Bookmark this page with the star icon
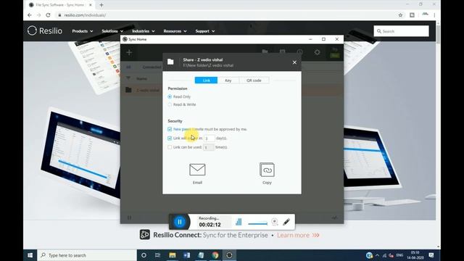Screen dimensions: 464x261 [400, 15]
